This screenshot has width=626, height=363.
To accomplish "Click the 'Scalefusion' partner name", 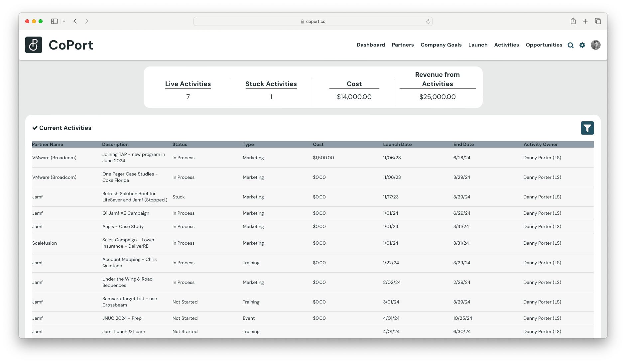I will pos(45,243).
